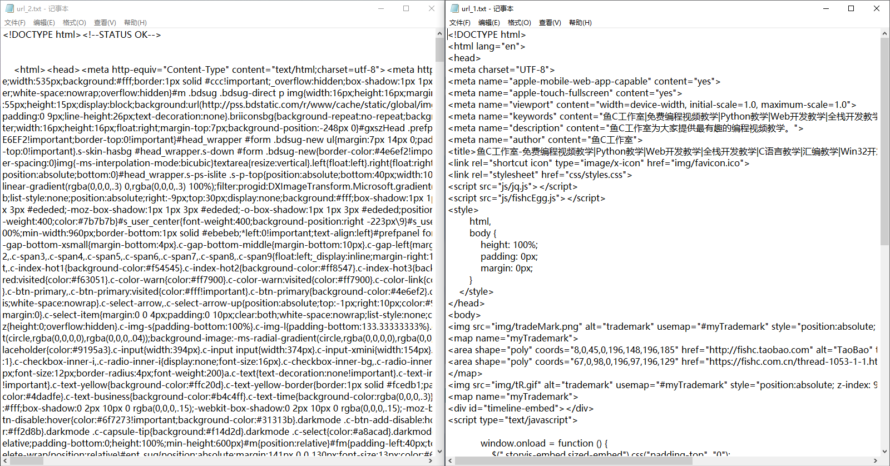Viewport: 890px width, 466px height.
Task: Maximize the url_2.txt Notepad window
Action: point(406,8)
